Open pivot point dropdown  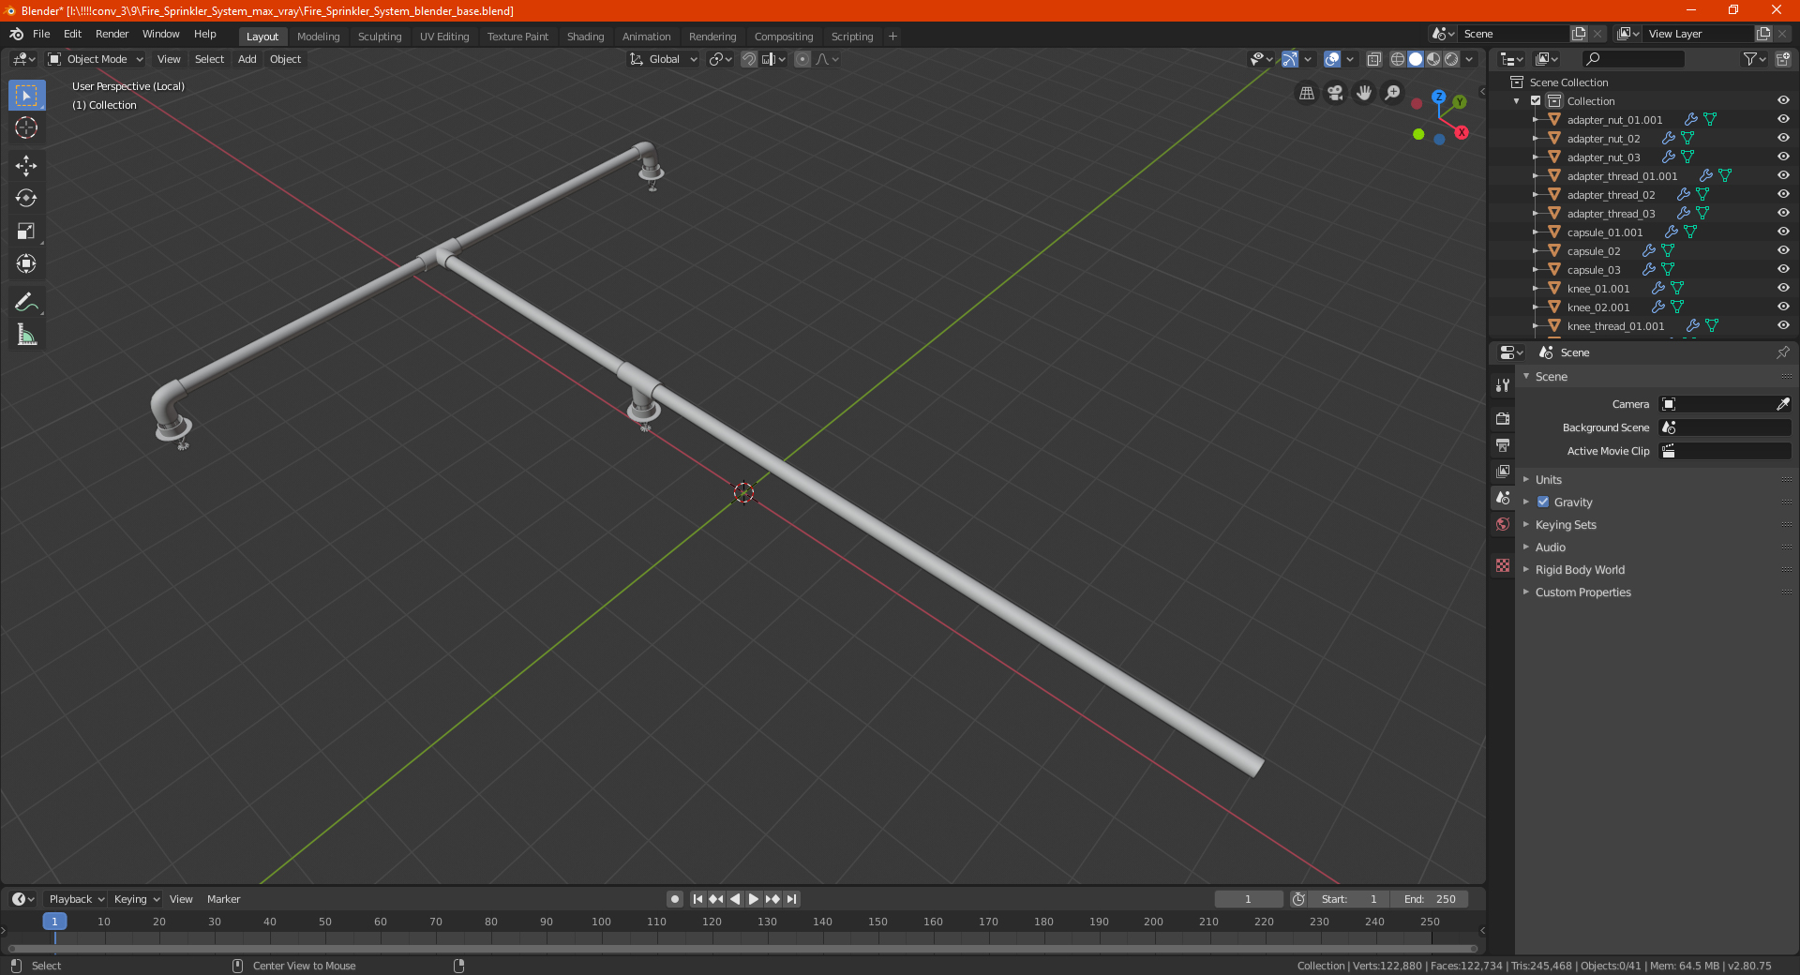[x=720, y=59]
